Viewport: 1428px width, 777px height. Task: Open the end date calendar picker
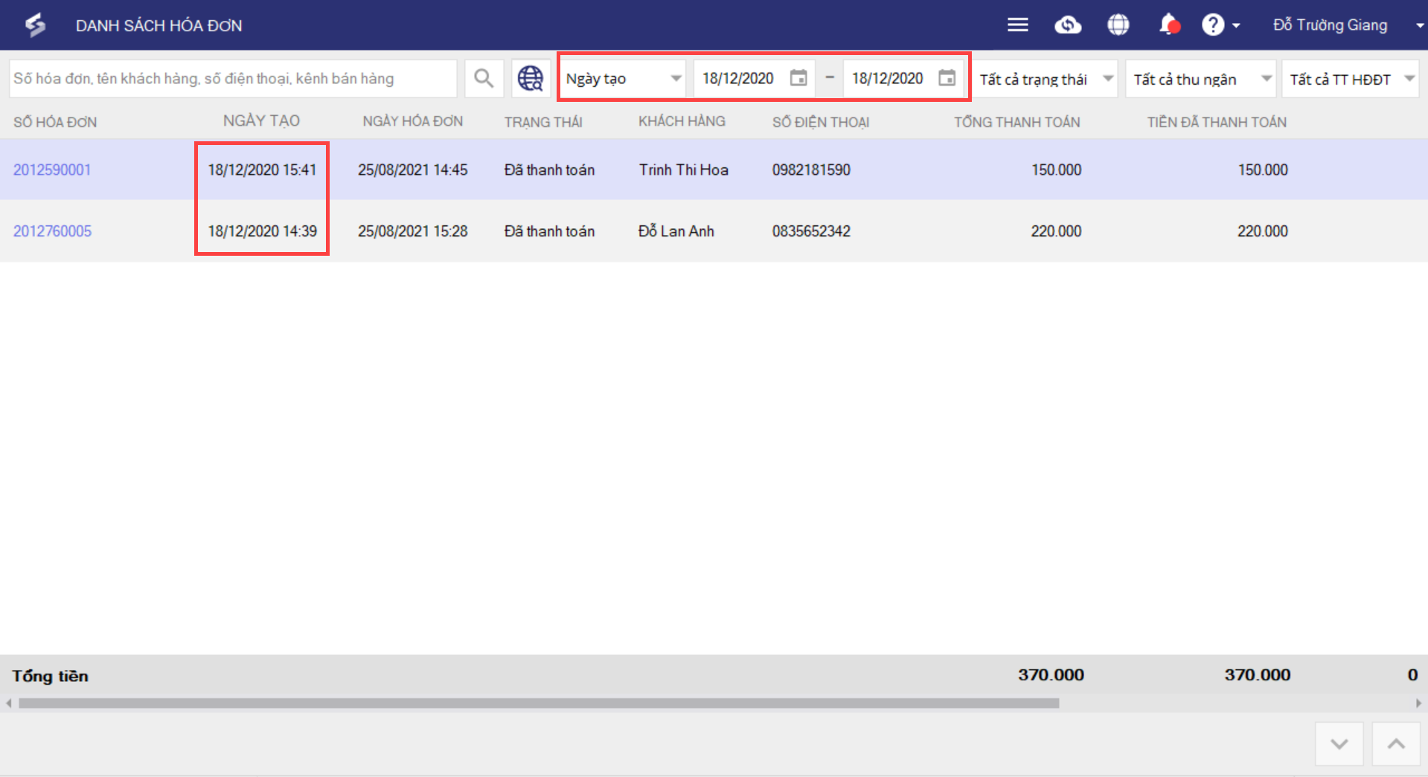[x=947, y=78]
